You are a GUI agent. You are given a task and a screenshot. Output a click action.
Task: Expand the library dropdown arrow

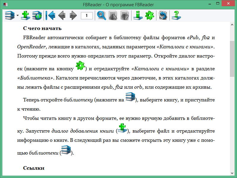pos(18,15)
